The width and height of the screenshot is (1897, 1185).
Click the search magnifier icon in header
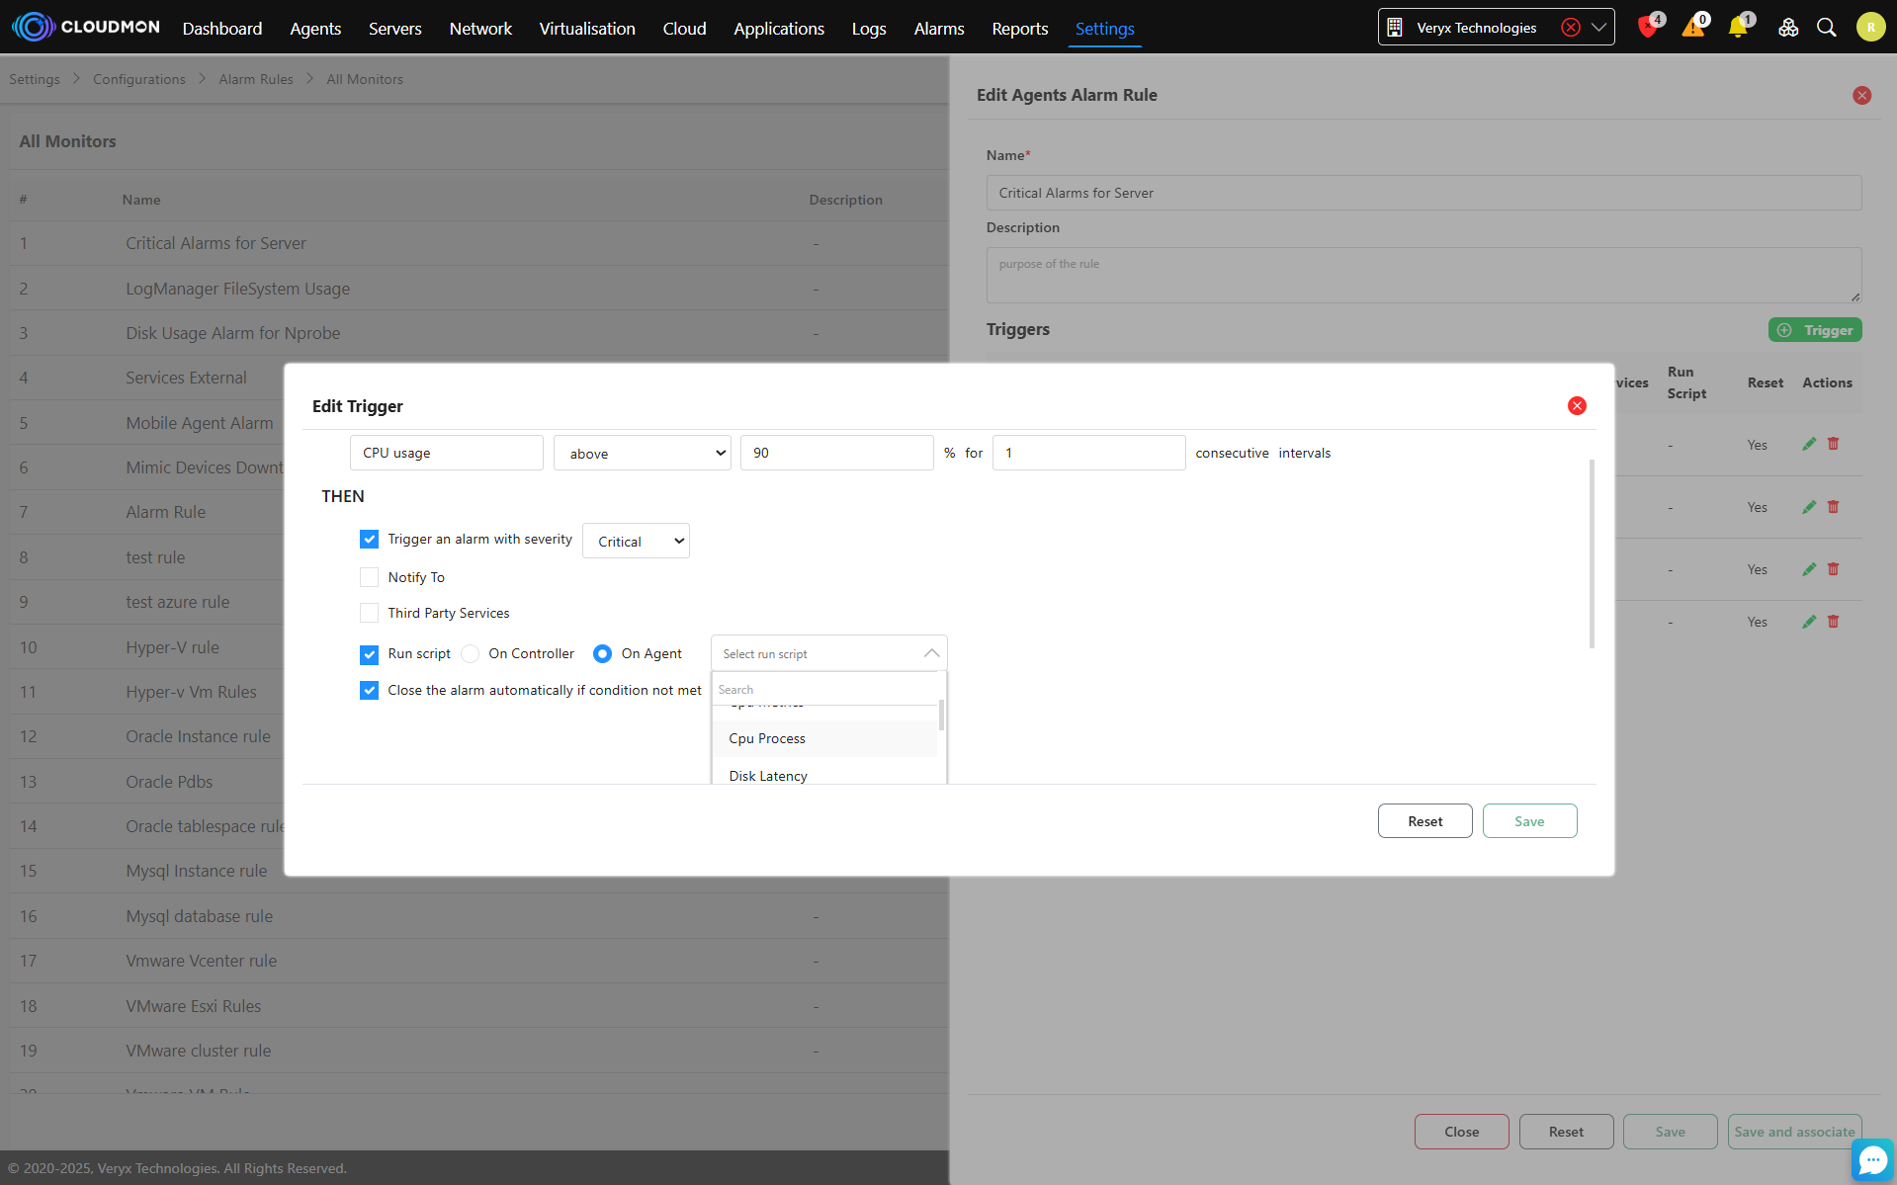click(x=1827, y=28)
